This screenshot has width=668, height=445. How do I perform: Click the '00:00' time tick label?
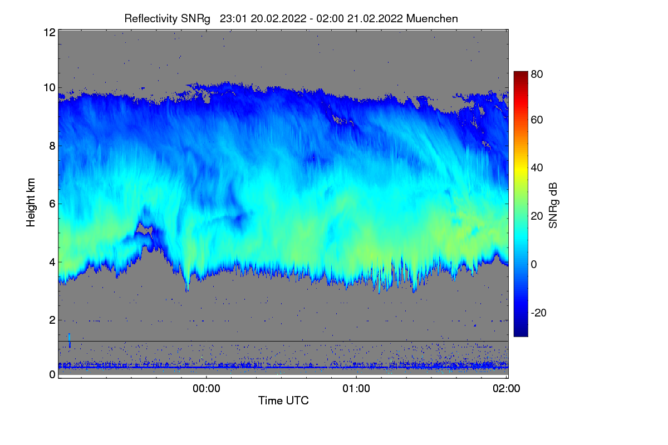pos(207,389)
